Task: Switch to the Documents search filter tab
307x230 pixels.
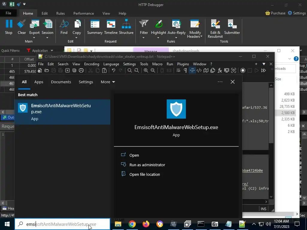Action: point(61,82)
